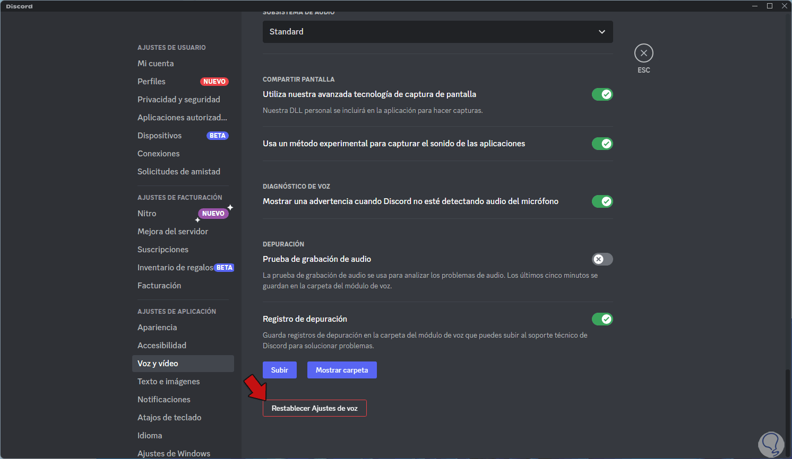
Task: Disable the Registro de depuración switch
Action: [602, 319]
